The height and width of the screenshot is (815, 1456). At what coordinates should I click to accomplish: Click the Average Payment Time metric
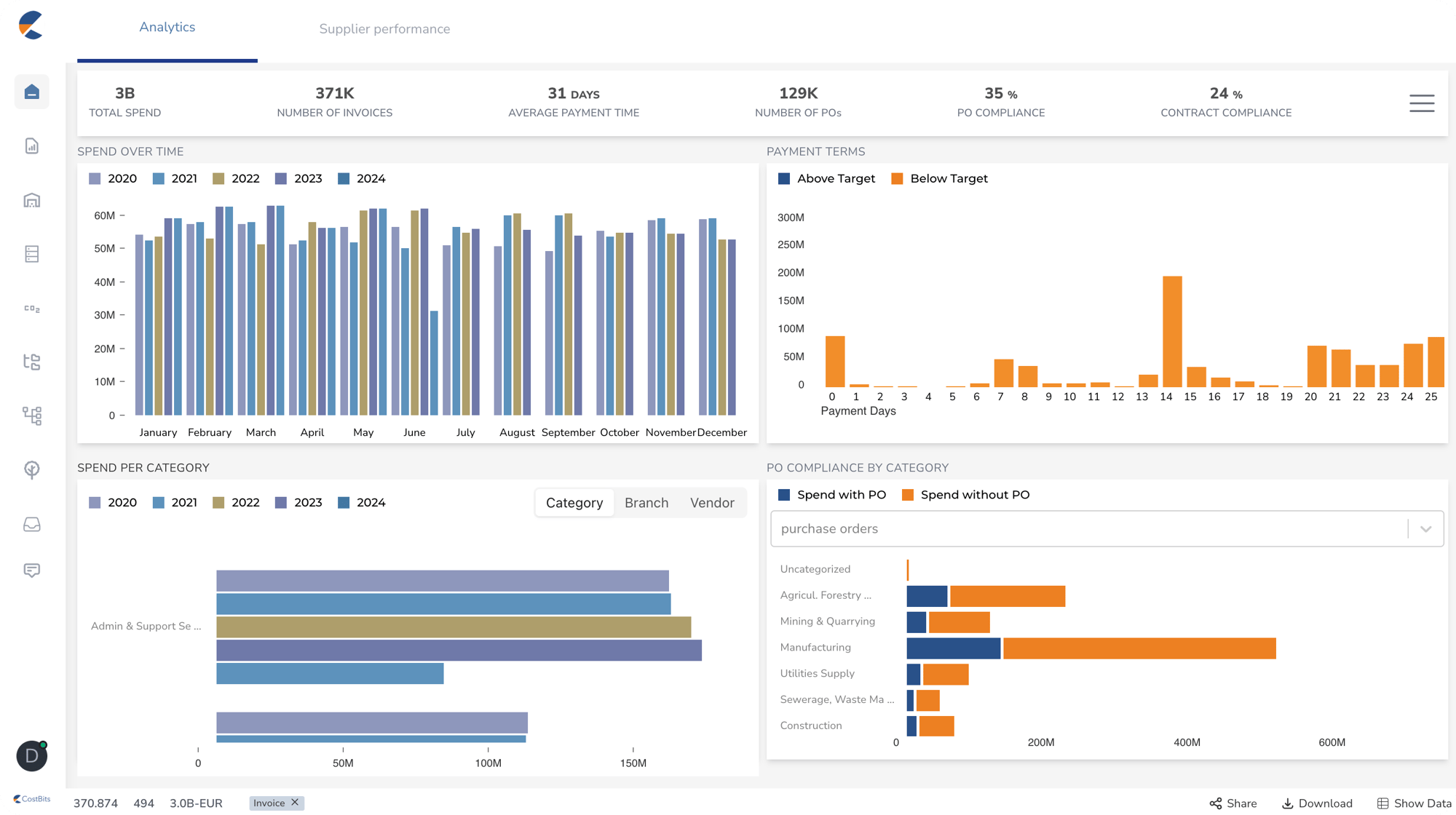(x=574, y=102)
